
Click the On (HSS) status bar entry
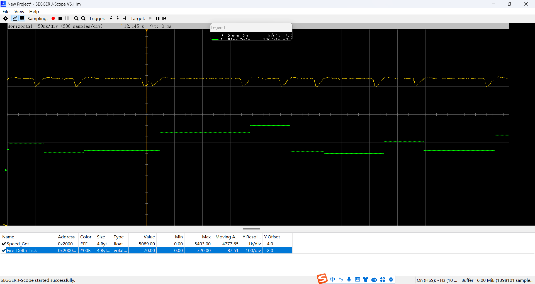pos(437,280)
